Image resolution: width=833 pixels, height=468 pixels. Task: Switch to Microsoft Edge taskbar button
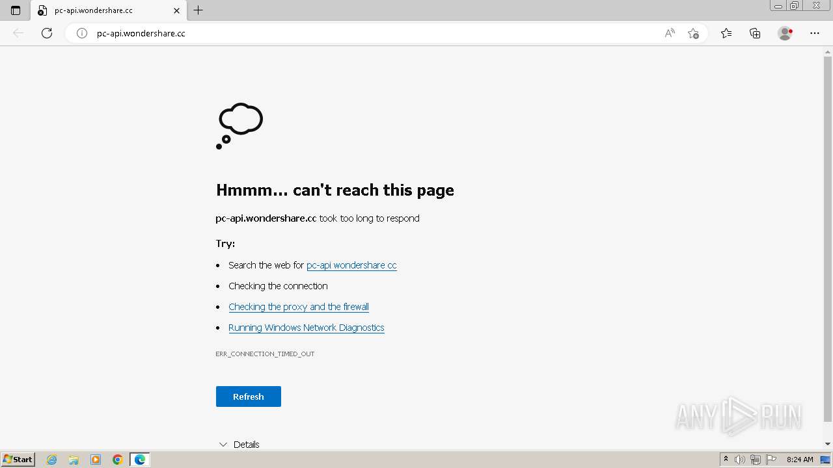(x=140, y=460)
